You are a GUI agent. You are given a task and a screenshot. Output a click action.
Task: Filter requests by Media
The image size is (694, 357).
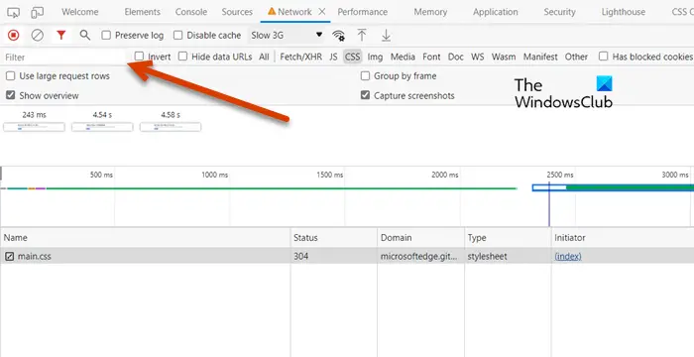403,57
